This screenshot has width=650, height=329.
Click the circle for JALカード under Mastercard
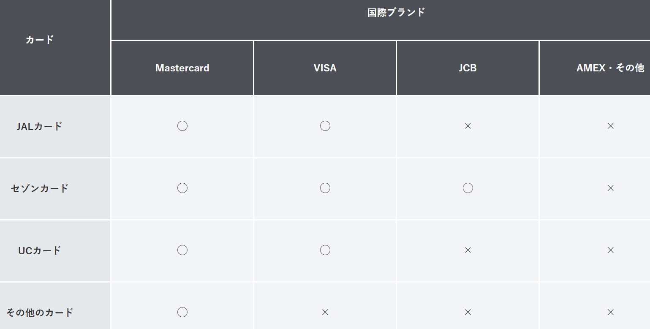(x=182, y=126)
